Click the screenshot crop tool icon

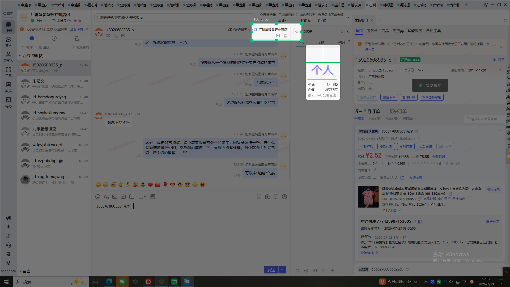click(x=140, y=197)
